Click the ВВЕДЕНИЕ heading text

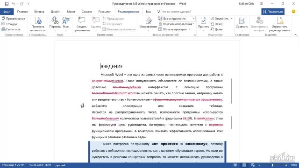point(112,66)
